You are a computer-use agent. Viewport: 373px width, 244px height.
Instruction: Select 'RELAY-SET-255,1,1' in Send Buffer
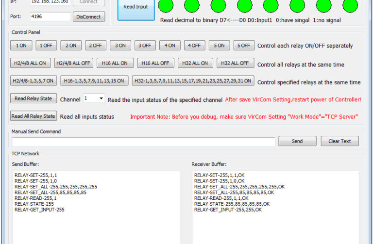click(x=35, y=175)
